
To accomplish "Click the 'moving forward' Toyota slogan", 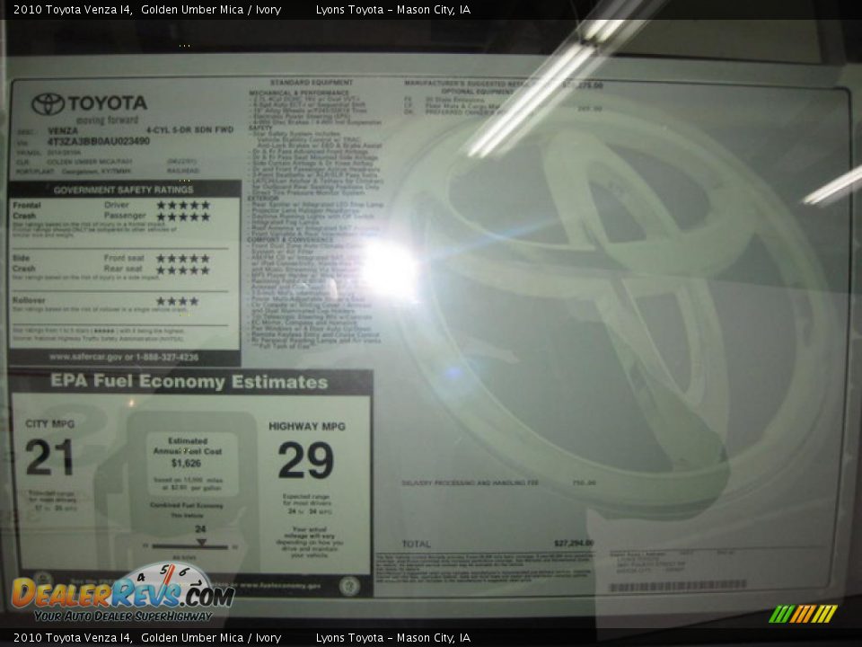I will [x=107, y=120].
